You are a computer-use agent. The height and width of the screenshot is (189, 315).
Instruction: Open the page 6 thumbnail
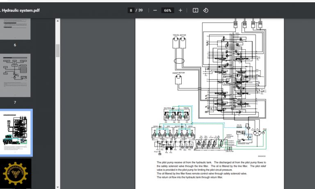pos(15,29)
